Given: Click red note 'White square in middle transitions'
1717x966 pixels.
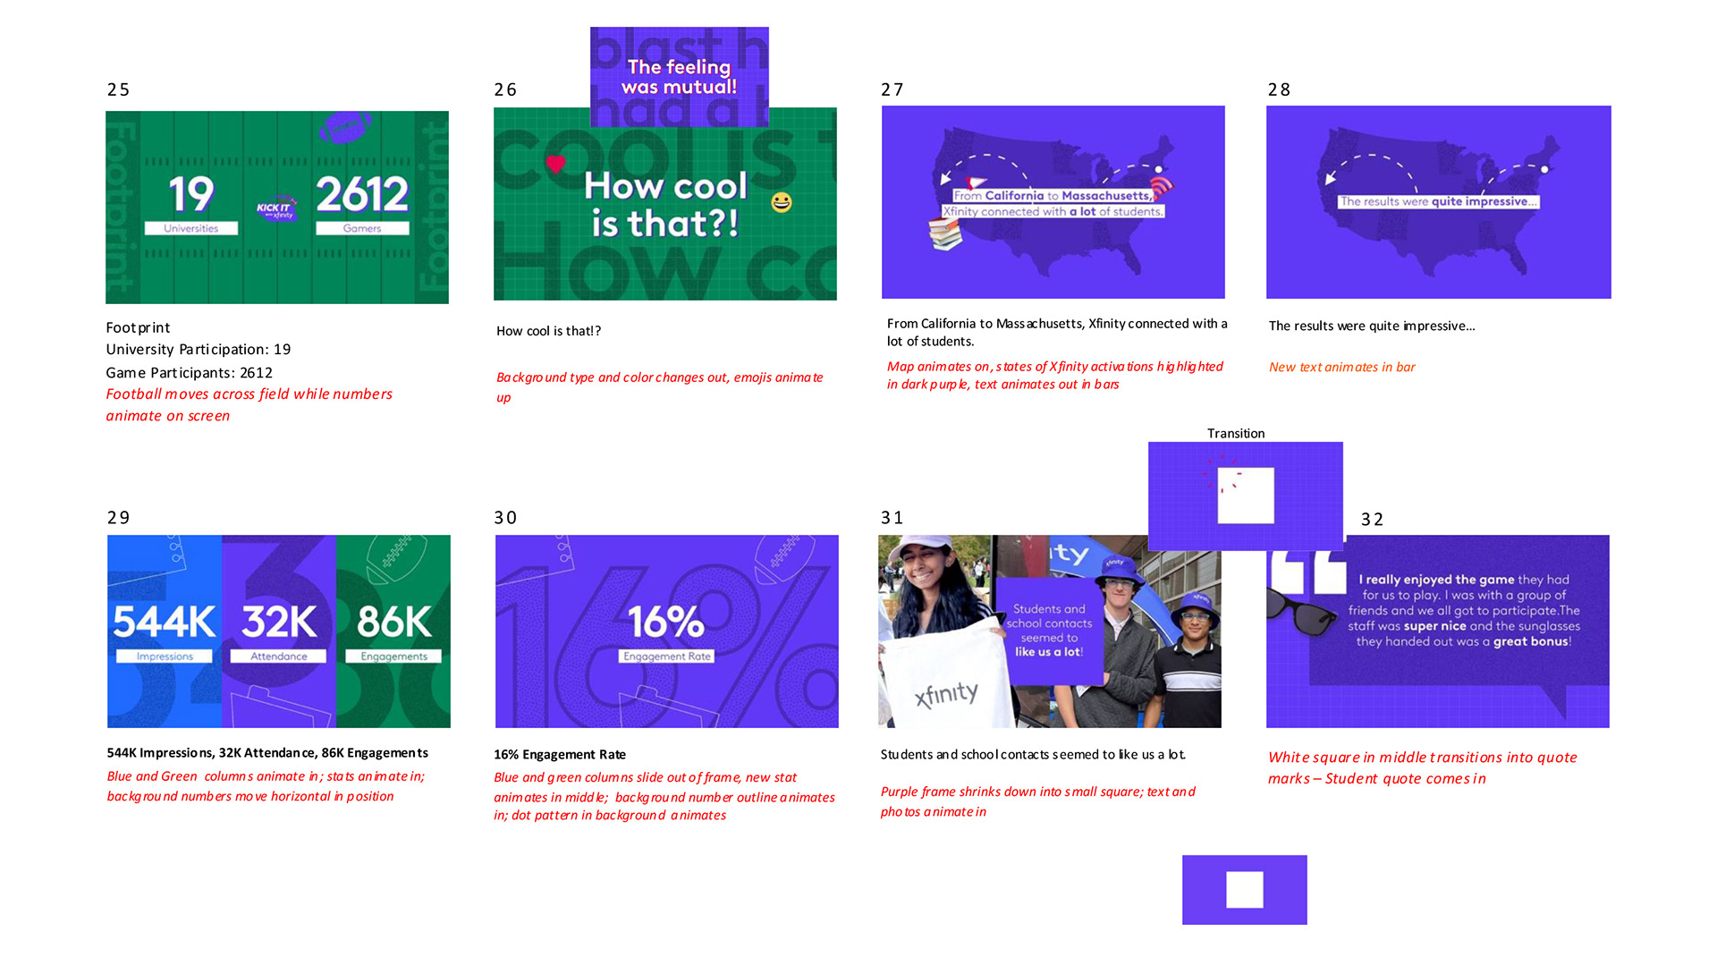Looking at the screenshot, I should tap(1422, 767).
